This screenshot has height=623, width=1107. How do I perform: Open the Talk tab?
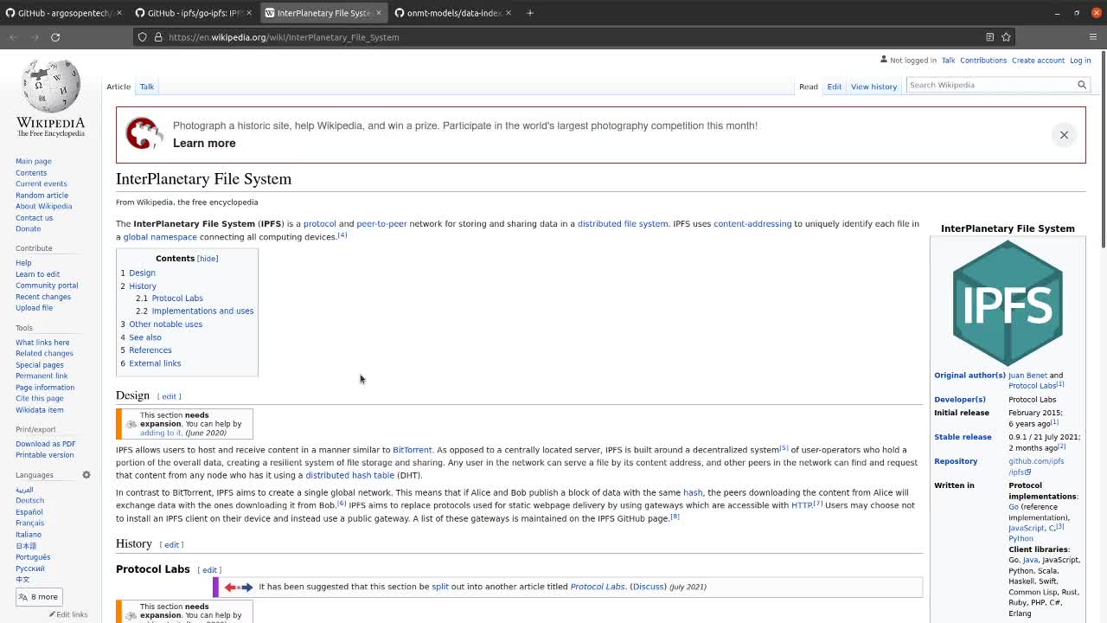(x=147, y=87)
